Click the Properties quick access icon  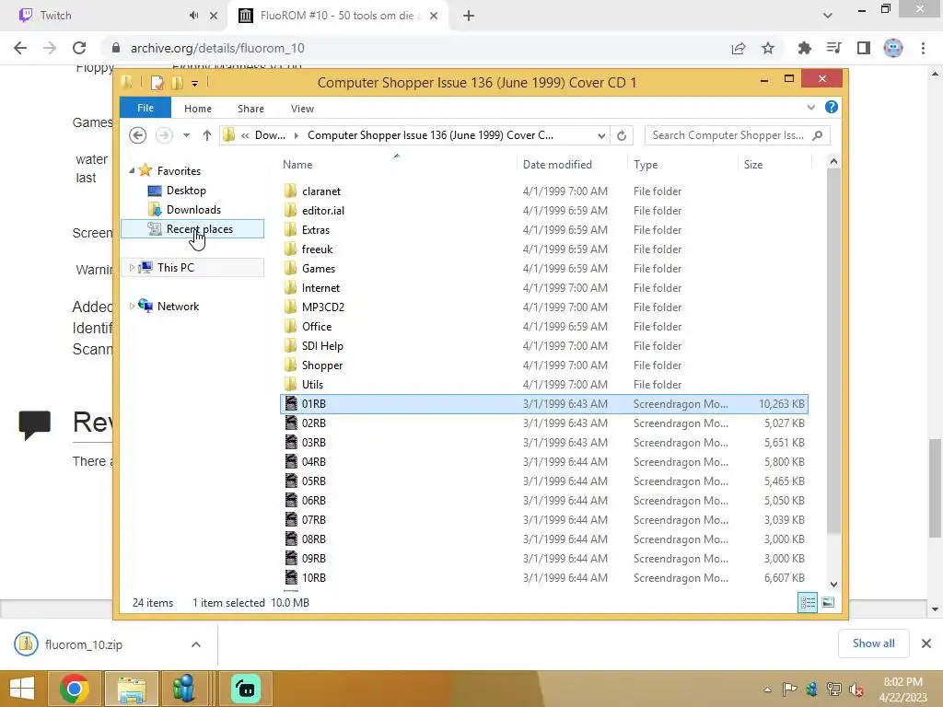point(157,82)
